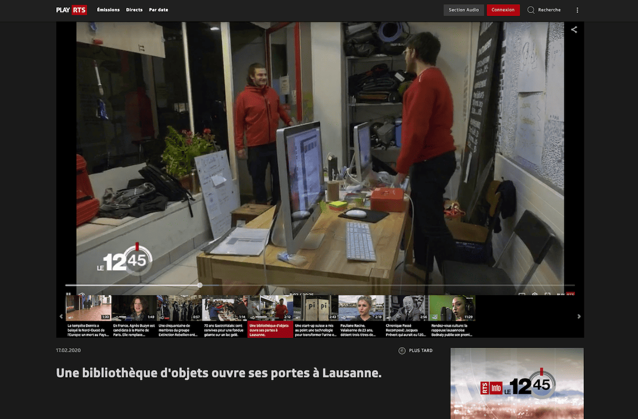The height and width of the screenshot is (419, 638).
Task: Click the video progress bar handle
Action: [x=200, y=285]
